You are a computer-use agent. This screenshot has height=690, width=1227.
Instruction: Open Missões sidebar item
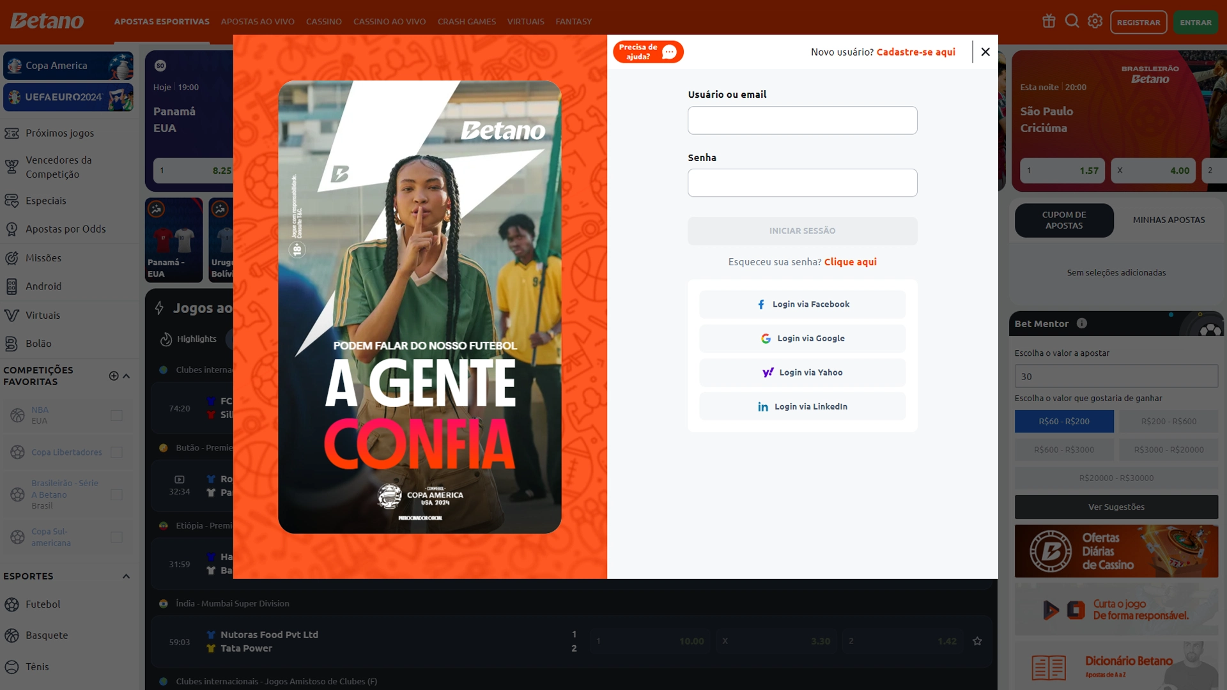tap(69, 257)
